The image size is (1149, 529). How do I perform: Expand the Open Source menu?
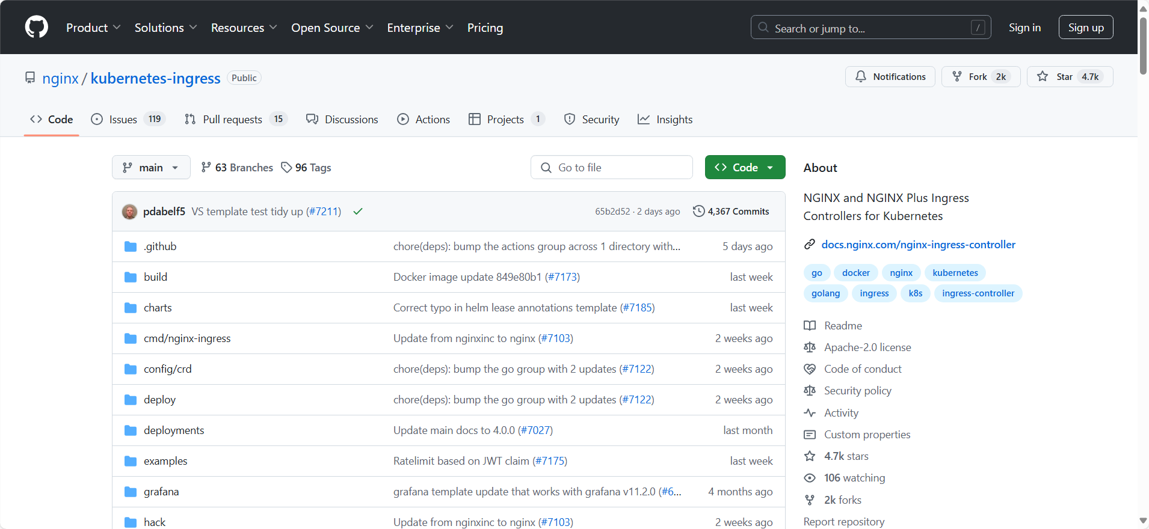point(332,28)
